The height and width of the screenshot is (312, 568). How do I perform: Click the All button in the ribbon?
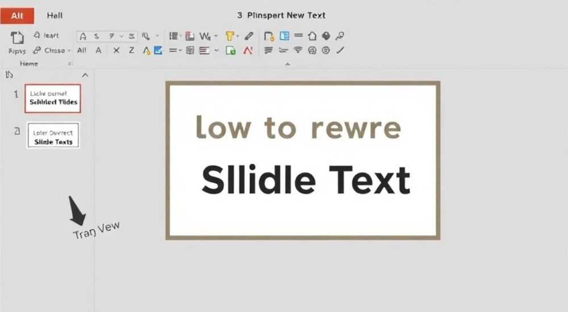pos(82,50)
